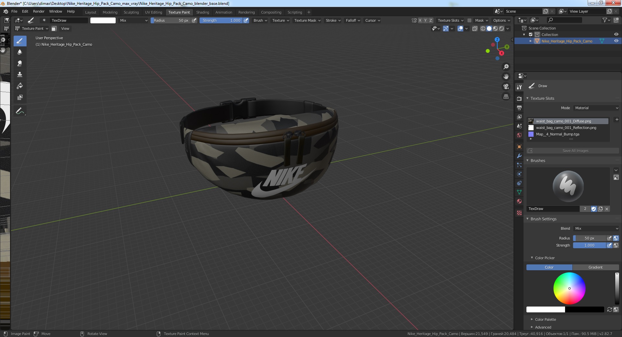Toggle Collection exclude checkbox in outliner
The height and width of the screenshot is (337, 622).
531,35
